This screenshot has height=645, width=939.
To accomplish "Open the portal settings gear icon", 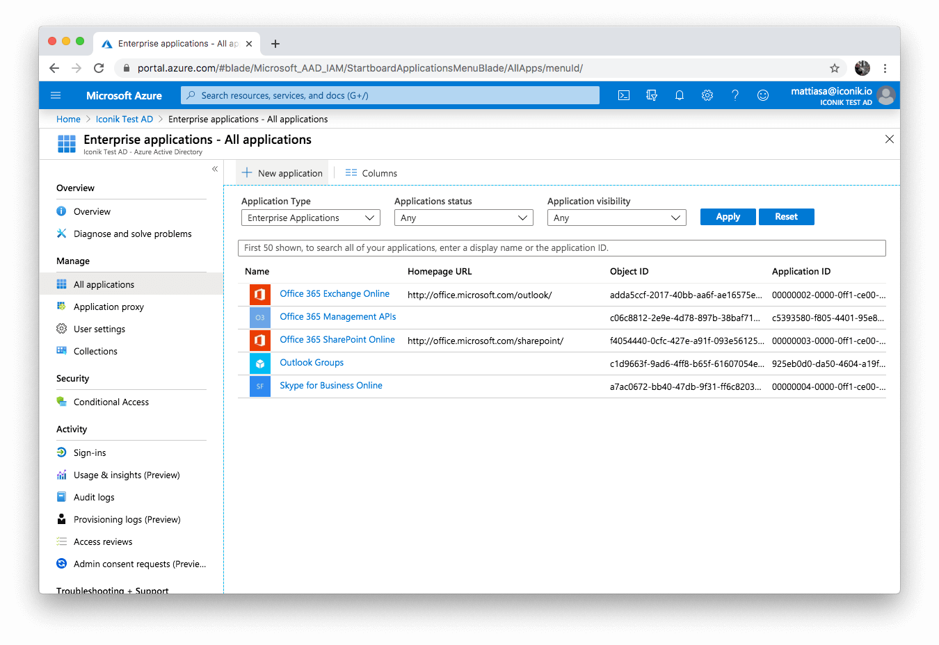I will (x=707, y=95).
